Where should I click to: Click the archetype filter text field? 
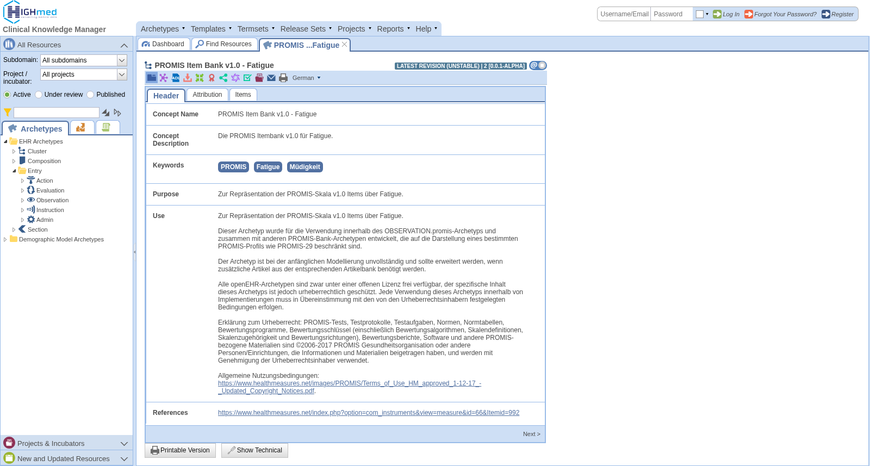(x=57, y=113)
